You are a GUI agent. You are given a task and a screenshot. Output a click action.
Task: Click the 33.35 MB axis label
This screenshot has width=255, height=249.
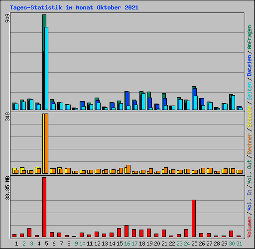[x=7, y=188]
